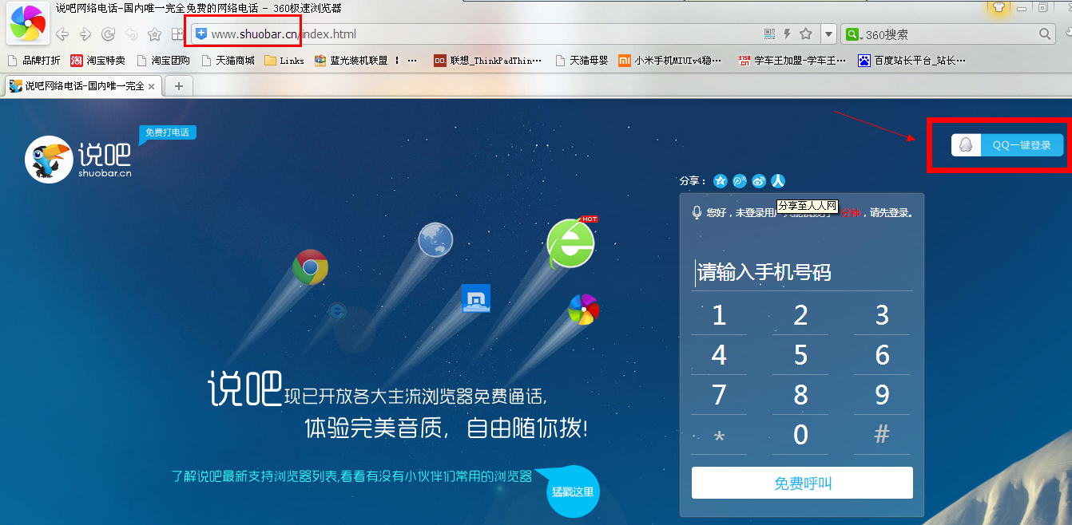Dial digit 9 on the keypad
Image resolution: width=1072 pixels, height=525 pixels.
pos(882,395)
